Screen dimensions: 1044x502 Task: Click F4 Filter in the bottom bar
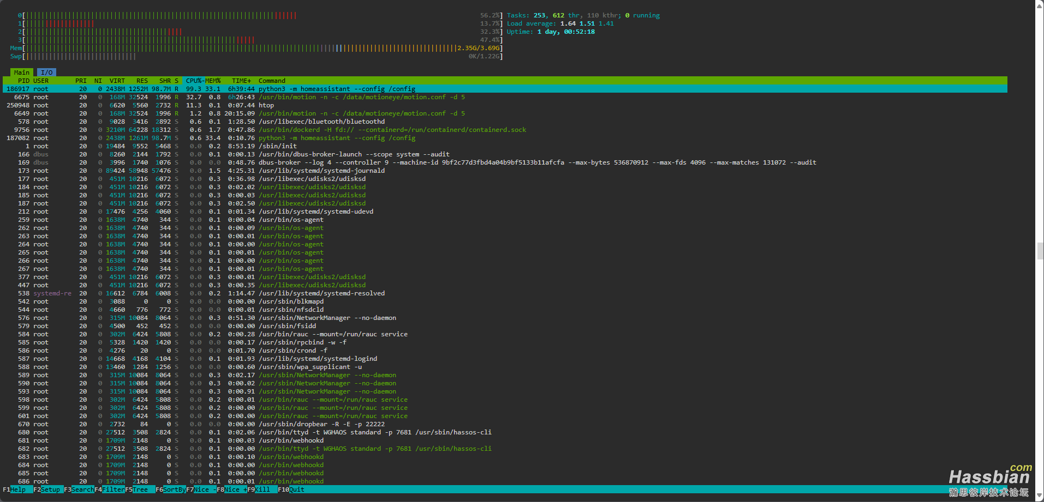coord(109,489)
